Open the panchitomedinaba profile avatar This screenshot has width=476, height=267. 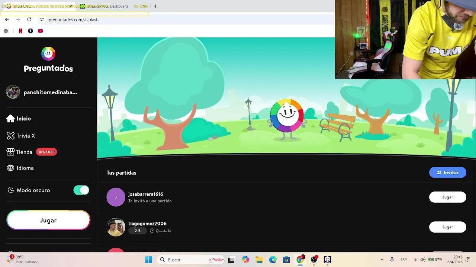point(13,92)
